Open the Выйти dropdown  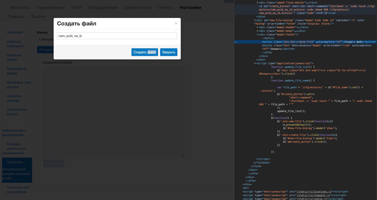[x=39, y=16]
